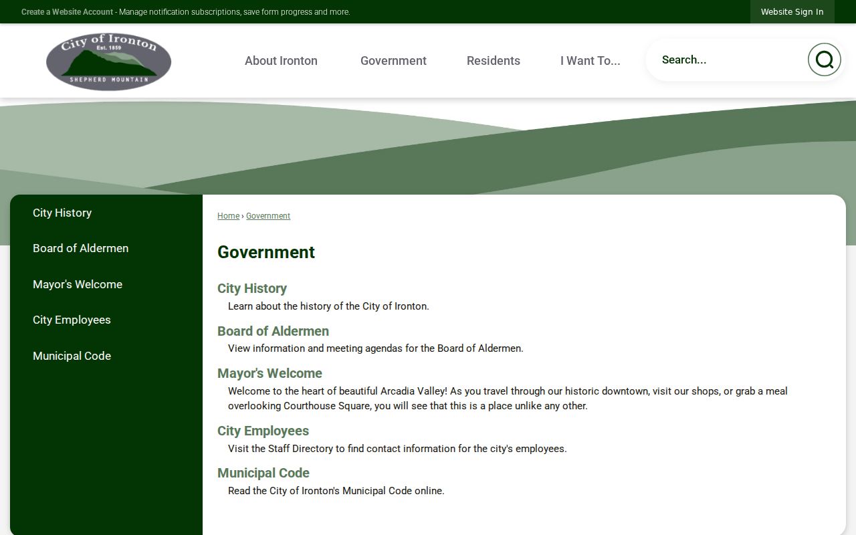Select Municipal Code in the sidebar
This screenshot has width=856, height=535.
pos(106,356)
